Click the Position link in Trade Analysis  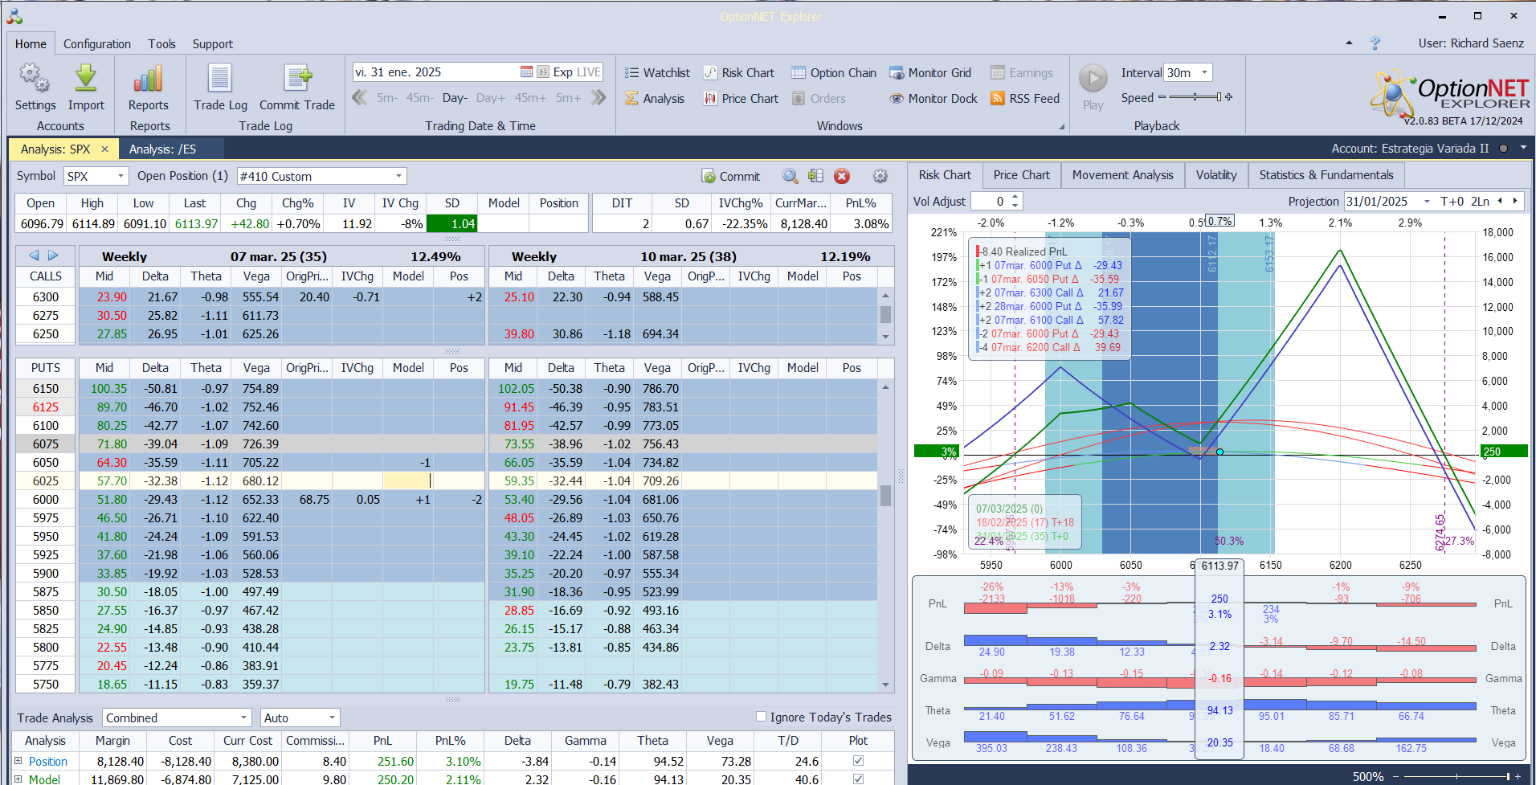48,761
